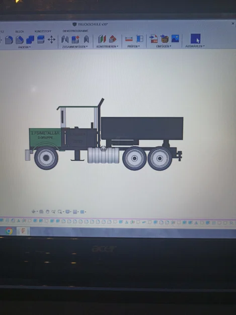Expand the EINFÜGEN dropdown
The image size is (236, 315).
(x=164, y=46)
